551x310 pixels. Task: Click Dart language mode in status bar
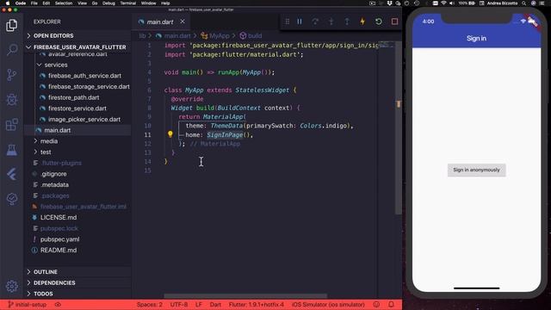pyautogui.click(x=215, y=304)
